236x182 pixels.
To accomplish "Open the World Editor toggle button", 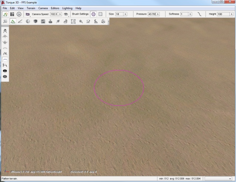I will [x=6, y=14].
